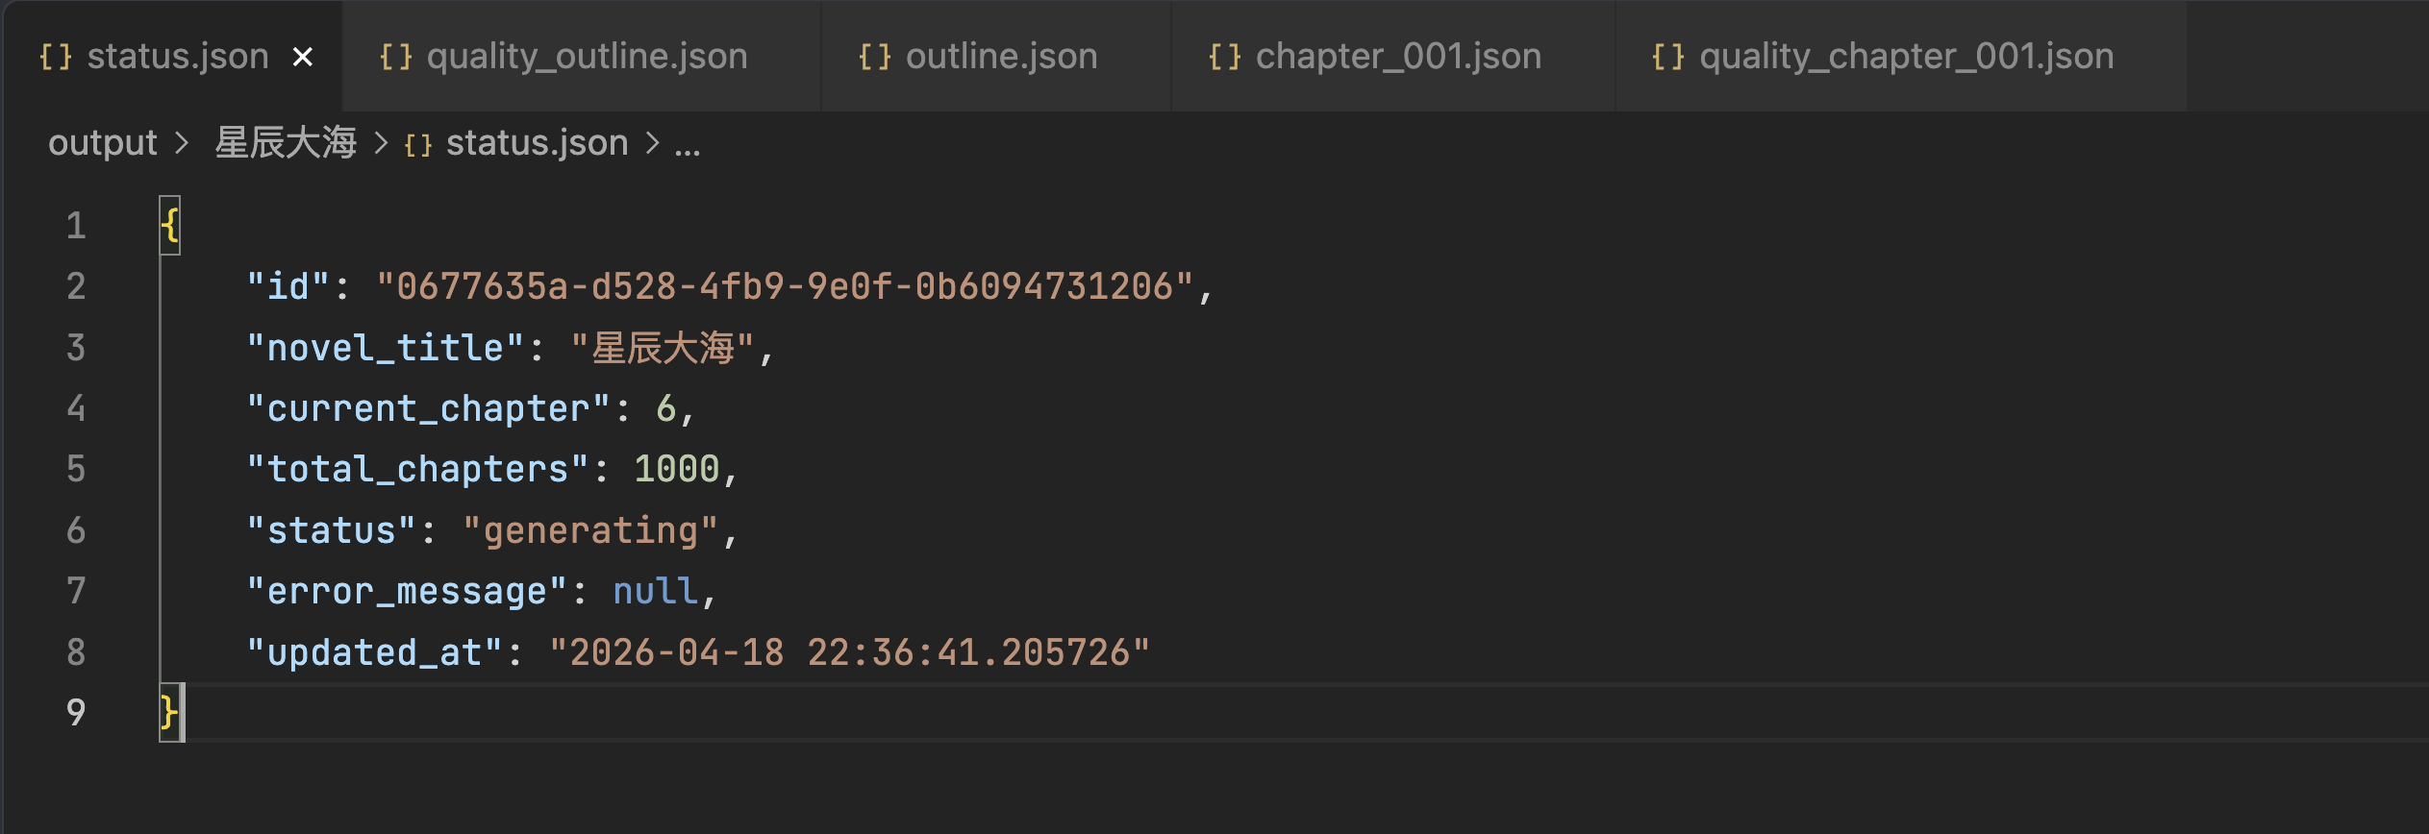Expand the chevron after output breadcrumb
Image resolution: width=2429 pixels, height=834 pixels.
click(182, 143)
